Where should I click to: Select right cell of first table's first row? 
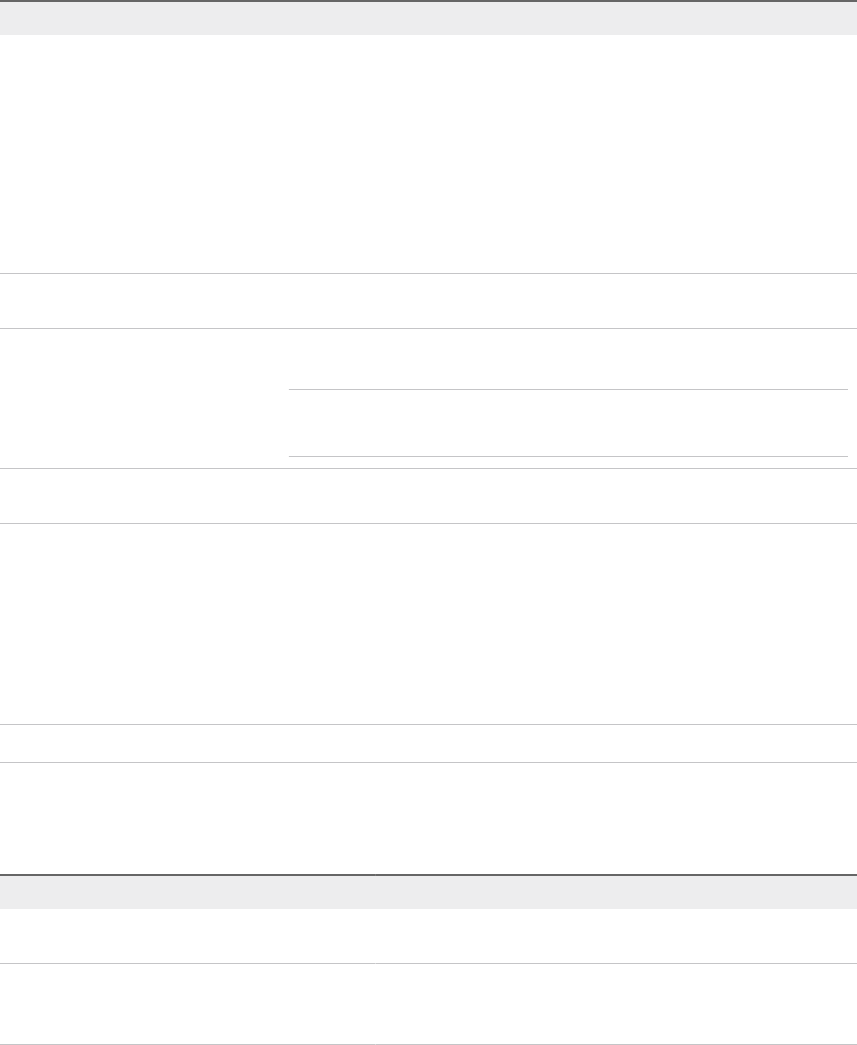click(568, 154)
